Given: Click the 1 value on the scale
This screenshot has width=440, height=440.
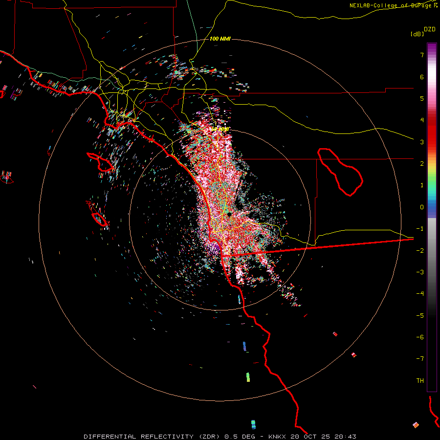Looking at the screenshot, I should point(422,185).
